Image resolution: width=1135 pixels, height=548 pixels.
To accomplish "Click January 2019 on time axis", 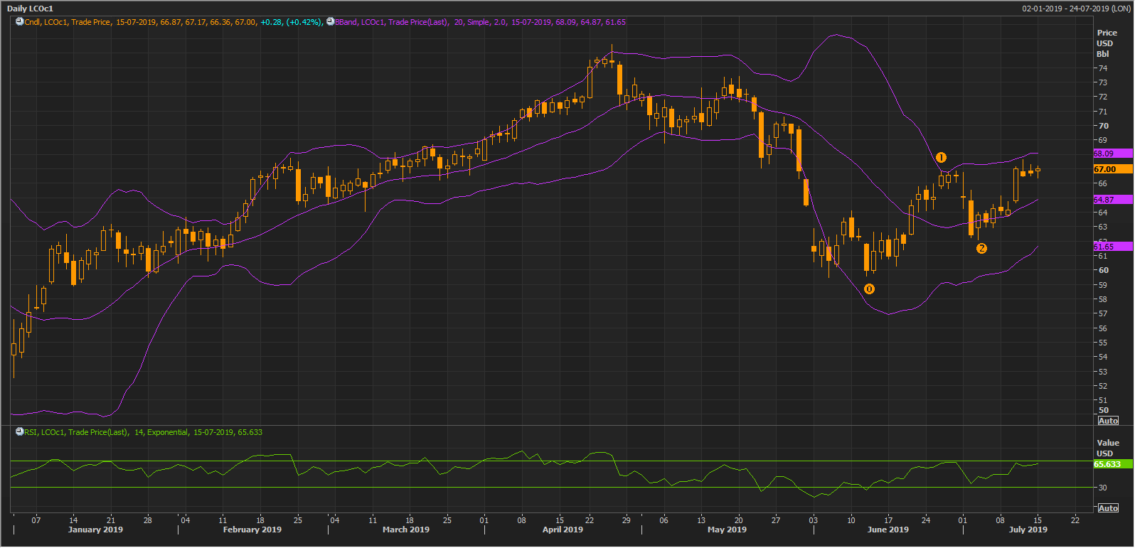I will [x=95, y=530].
